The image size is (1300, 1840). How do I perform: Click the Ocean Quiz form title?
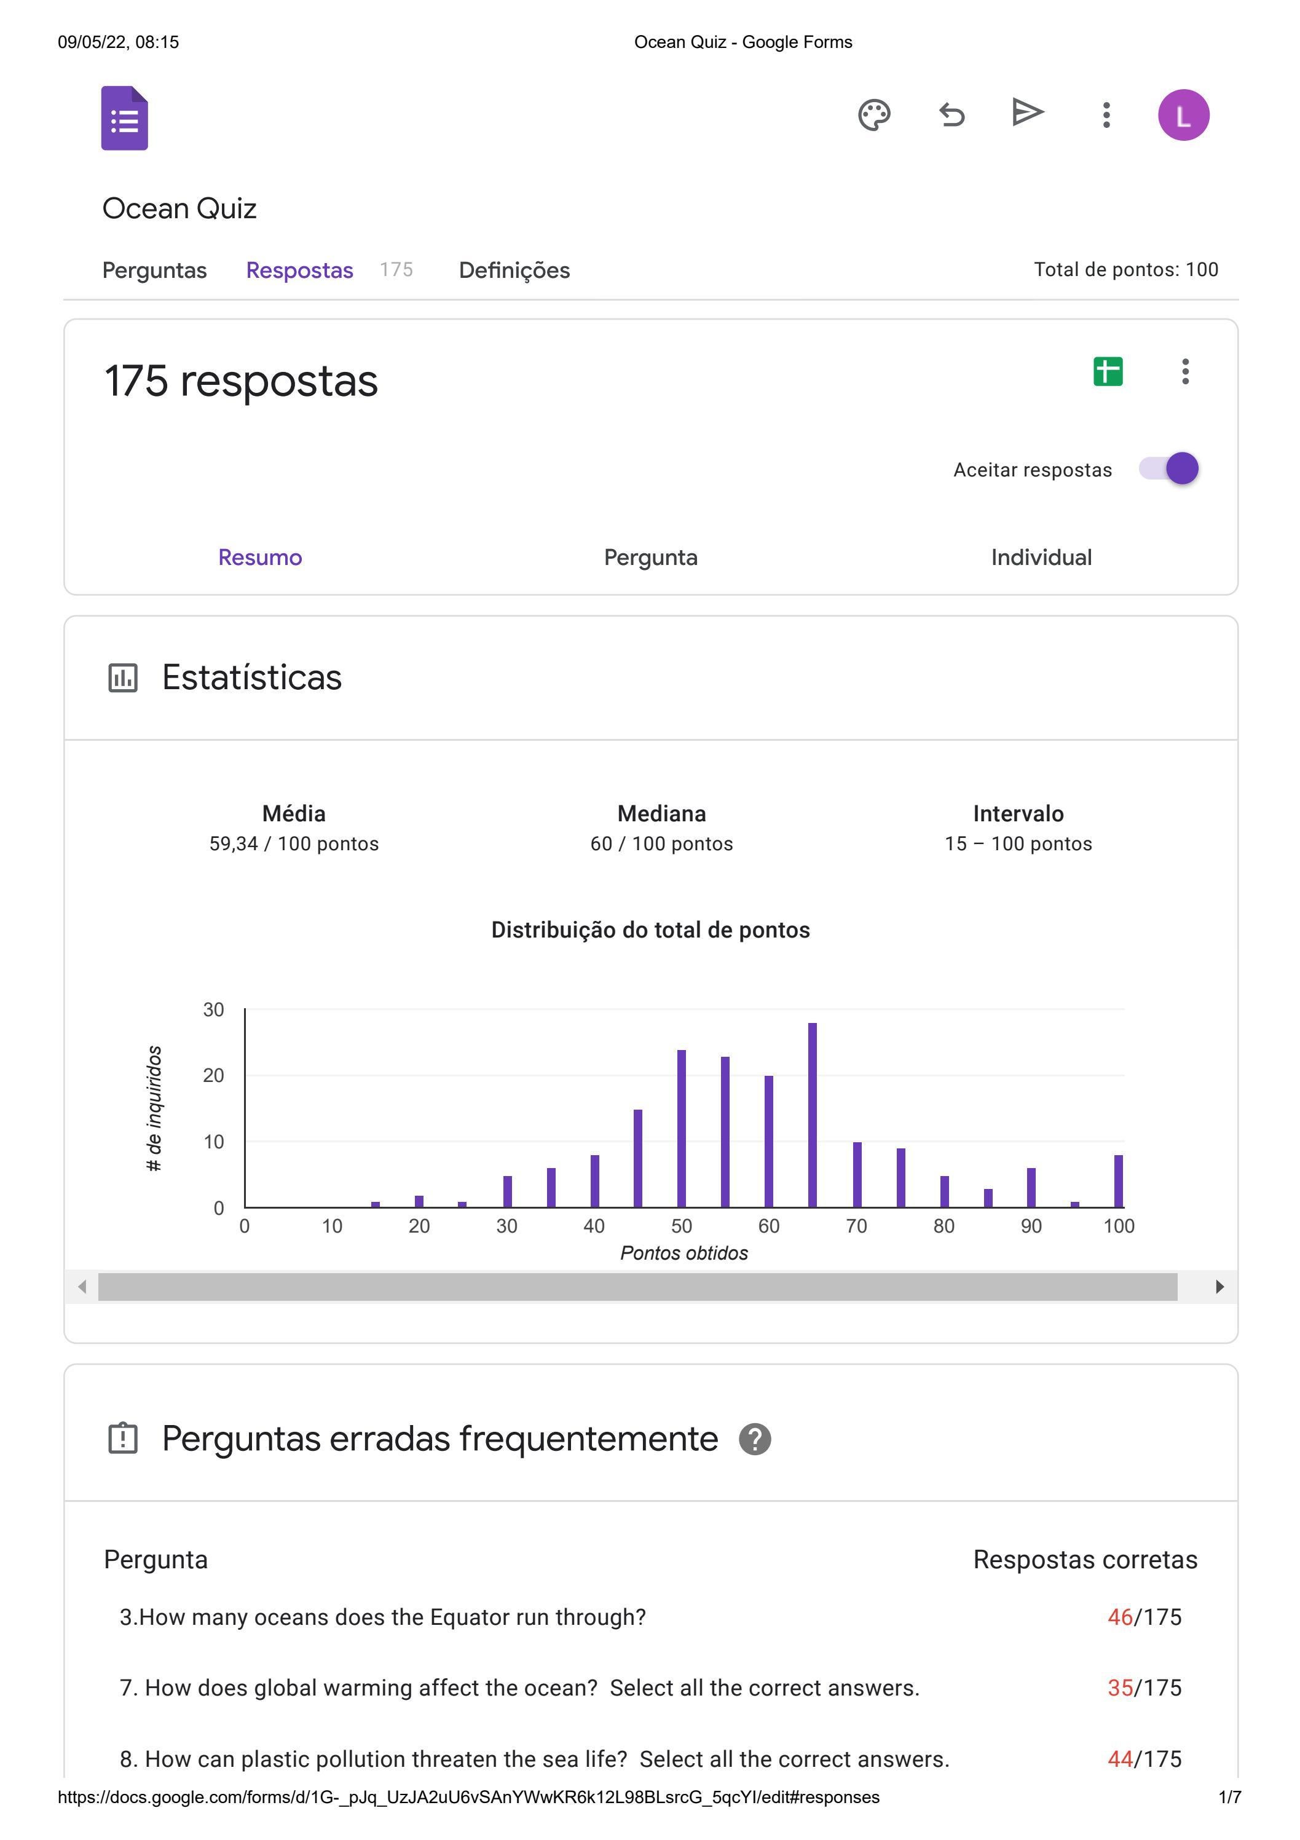pyautogui.click(x=179, y=208)
